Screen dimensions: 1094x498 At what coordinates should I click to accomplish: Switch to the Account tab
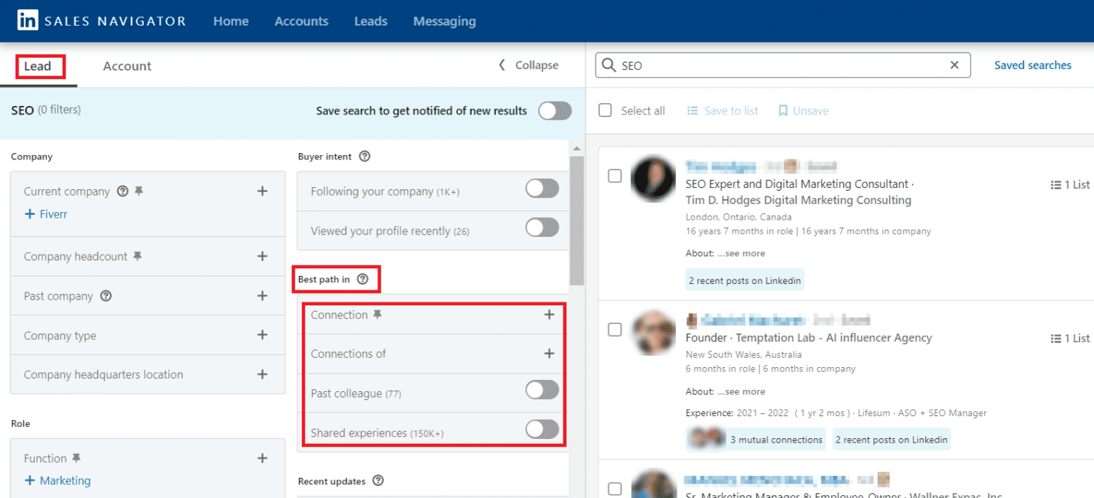[x=127, y=65]
